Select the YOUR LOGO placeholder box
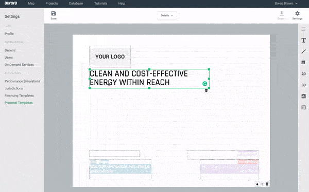Image resolution: width=309 pixels, height=192 pixels. click(110, 56)
